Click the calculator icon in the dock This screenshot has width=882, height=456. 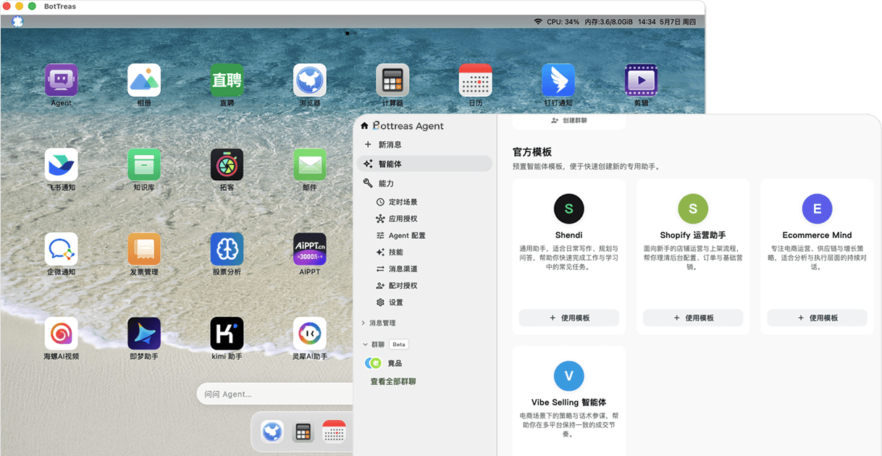pos(303,432)
